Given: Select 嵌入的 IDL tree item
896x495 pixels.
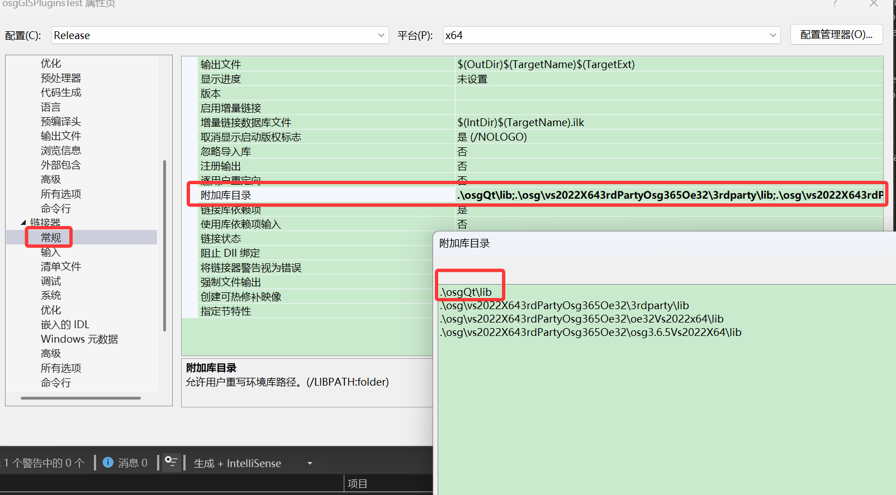Looking at the screenshot, I should (x=65, y=324).
